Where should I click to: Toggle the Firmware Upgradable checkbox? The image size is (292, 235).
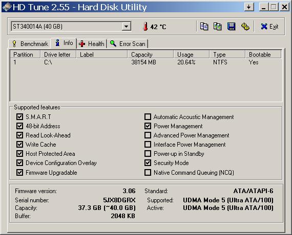click(x=19, y=172)
